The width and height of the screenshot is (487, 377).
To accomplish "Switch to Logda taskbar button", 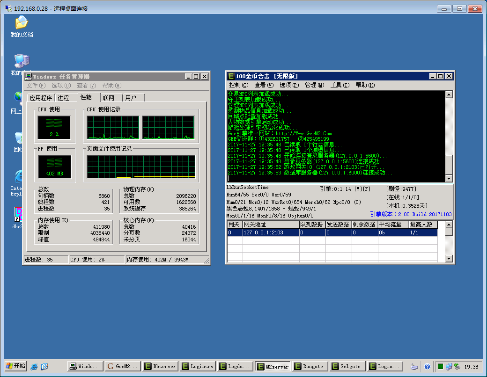I will (x=235, y=366).
